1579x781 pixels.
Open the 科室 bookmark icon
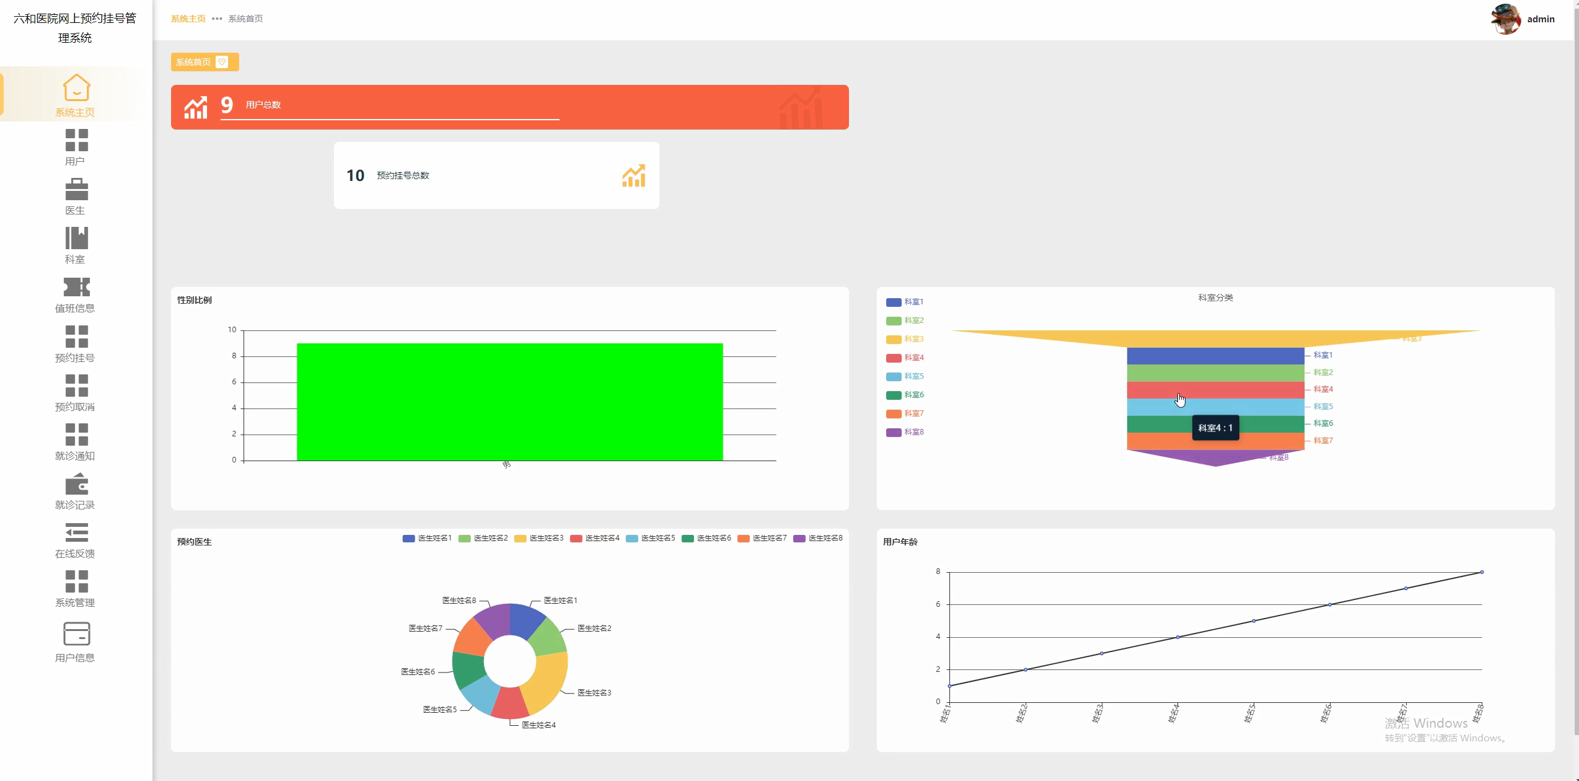76,238
